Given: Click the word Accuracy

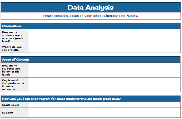Looking at the screenshot, I should [9, 89].
